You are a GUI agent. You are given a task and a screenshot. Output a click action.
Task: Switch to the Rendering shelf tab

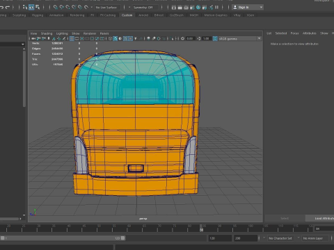coord(77,15)
